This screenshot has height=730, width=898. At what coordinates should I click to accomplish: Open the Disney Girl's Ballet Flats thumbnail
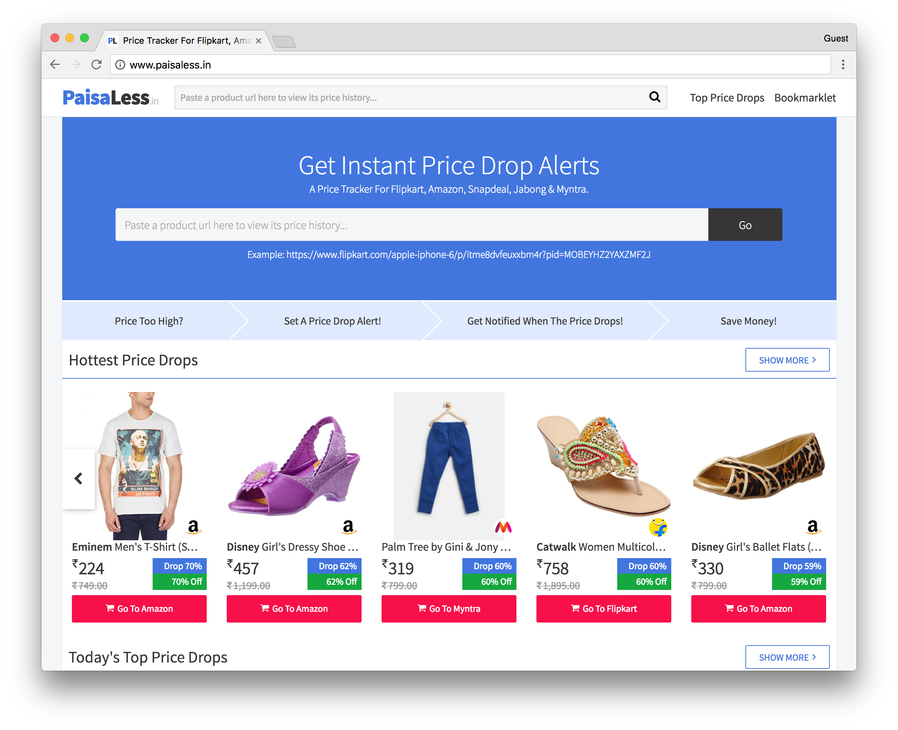click(758, 466)
